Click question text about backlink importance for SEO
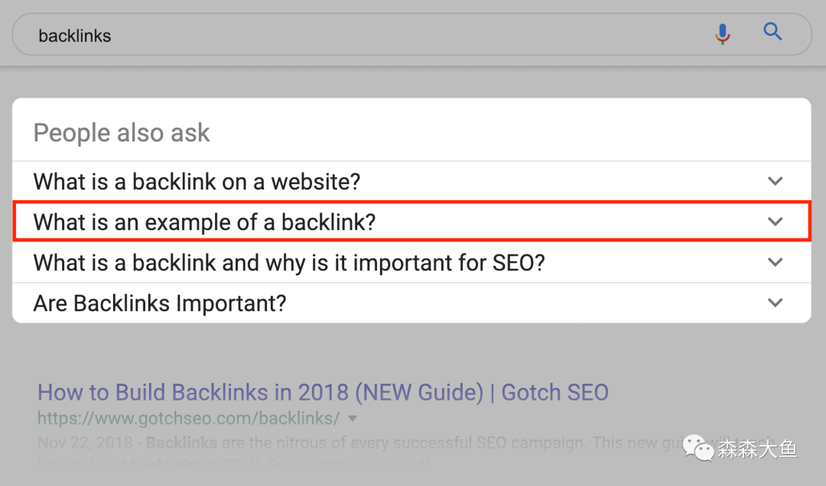 tap(289, 263)
